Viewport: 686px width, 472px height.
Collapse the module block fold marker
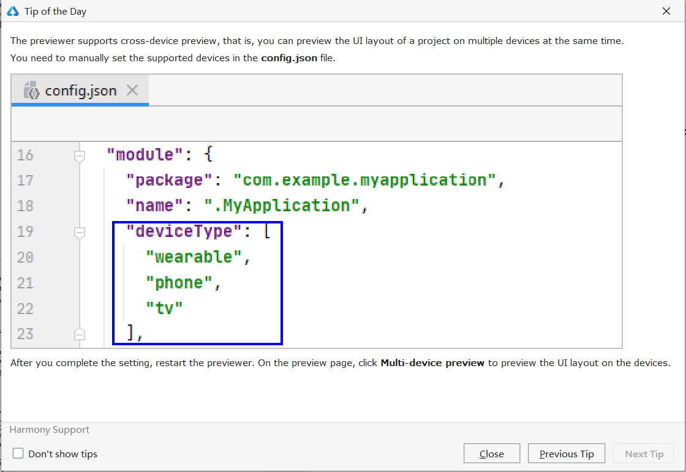[x=79, y=156]
